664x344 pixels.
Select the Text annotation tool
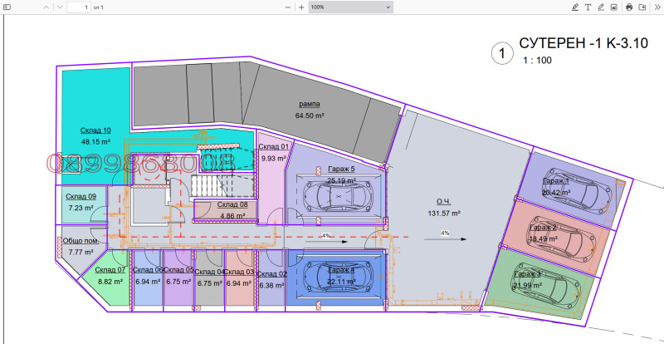click(588, 7)
